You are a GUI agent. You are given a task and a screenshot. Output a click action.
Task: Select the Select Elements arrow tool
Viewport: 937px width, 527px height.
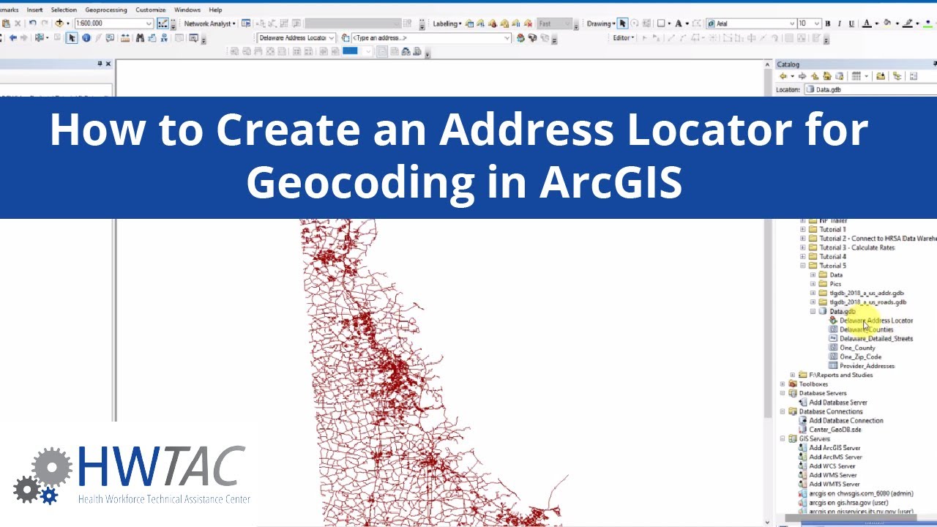point(71,37)
